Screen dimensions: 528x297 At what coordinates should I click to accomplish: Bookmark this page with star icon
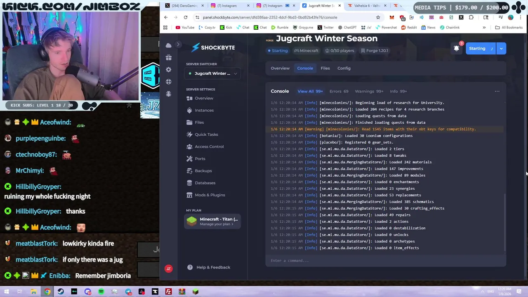pos(378,17)
